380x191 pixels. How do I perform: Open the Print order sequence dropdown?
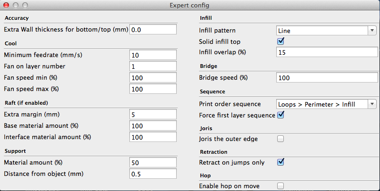326,104
